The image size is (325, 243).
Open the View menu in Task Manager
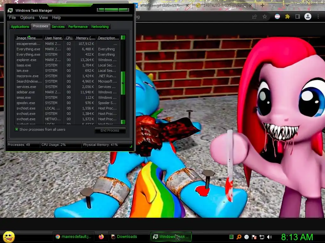click(x=43, y=18)
